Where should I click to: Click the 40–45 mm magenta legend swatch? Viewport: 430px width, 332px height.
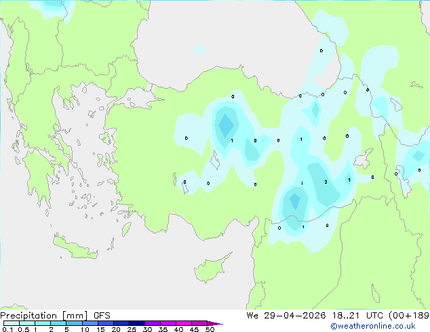pyautogui.click(x=184, y=323)
